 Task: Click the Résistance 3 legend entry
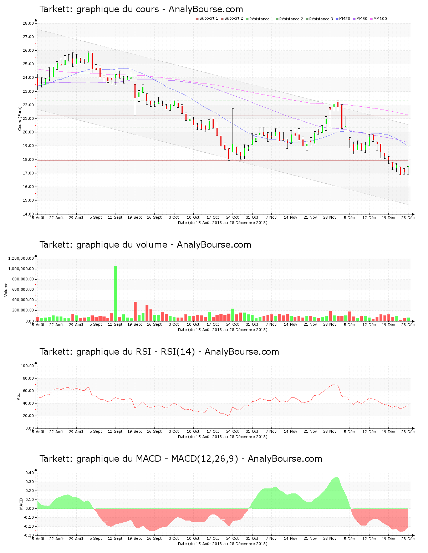(x=320, y=19)
